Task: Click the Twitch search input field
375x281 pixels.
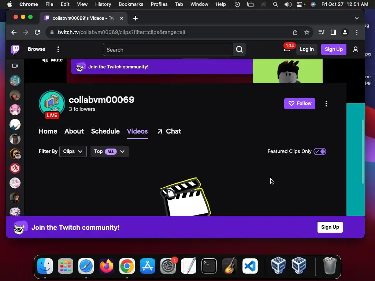Action: (168, 49)
